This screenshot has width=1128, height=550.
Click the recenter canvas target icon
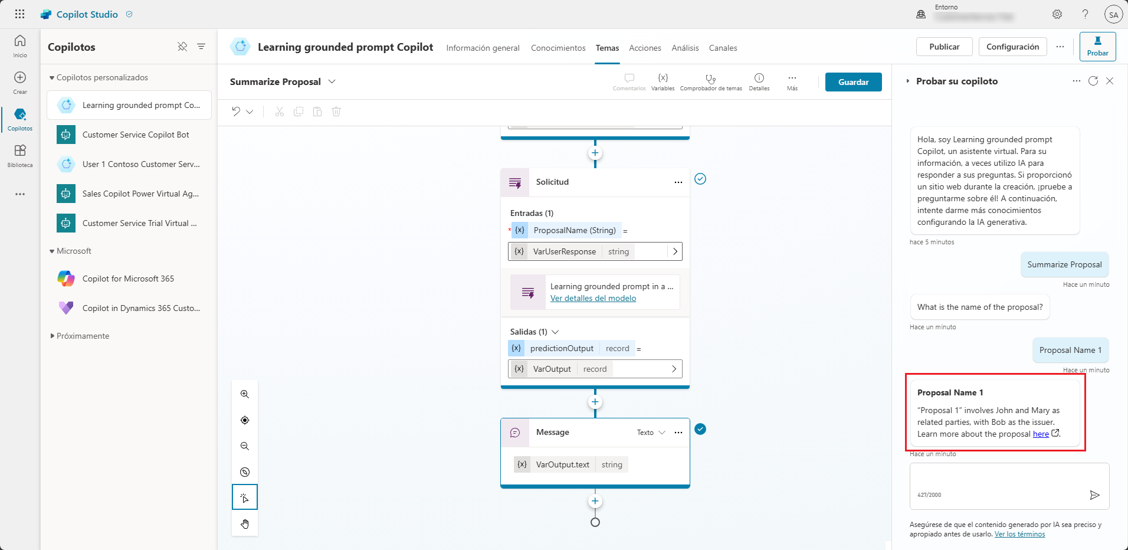(245, 420)
